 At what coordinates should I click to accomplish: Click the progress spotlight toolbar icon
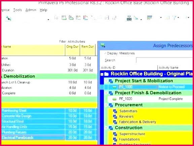[129, 18]
